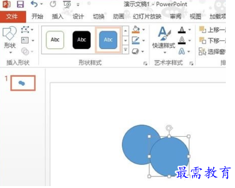The image size is (235, 188).
Task: Open the 艺术字样式 dialog launcher
Action: [191, 63]
